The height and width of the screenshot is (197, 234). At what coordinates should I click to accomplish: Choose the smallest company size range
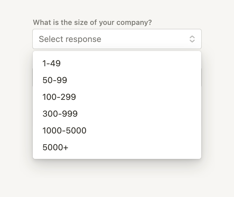(x=51, y=64)
